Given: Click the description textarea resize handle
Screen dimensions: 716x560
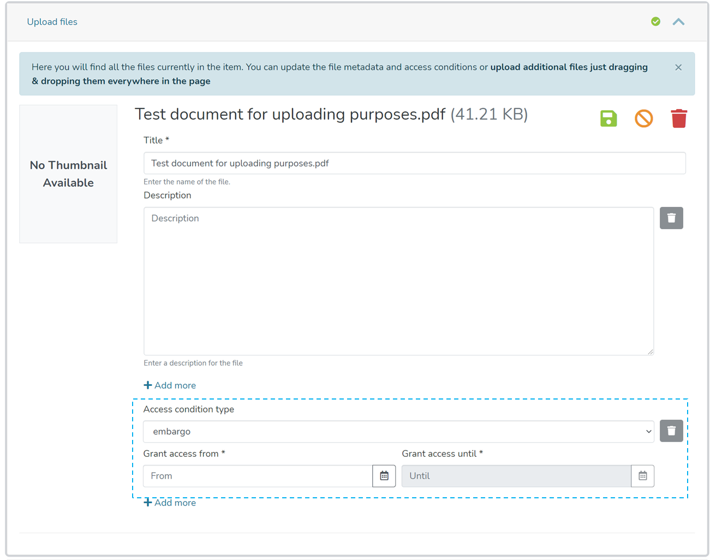Looking at the screenshot, I should pos(650,352).
